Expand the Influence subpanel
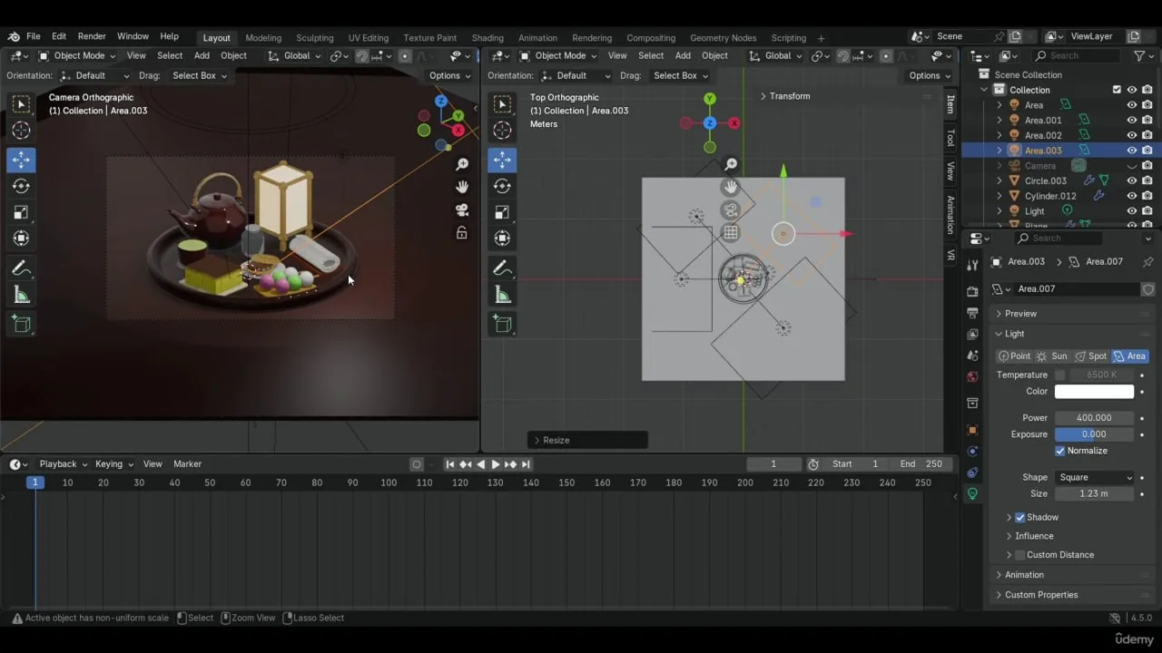This screenshot has height=653, width=1162. [1034, 536]
